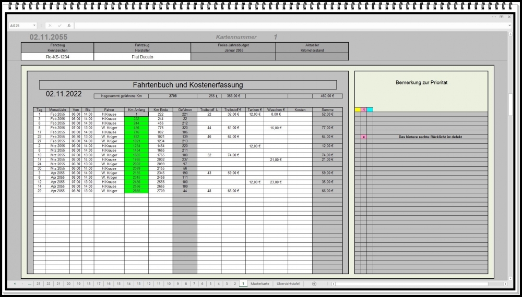This screenshot has height=297, width=522.
Task: Click the cyan priority color cell
Action: [x=370, y=109]
